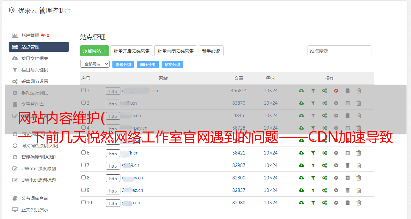This screenshot has height=219, width=411.
Task: Click the 10×24 value in row 8
Action: pos(271,178)
